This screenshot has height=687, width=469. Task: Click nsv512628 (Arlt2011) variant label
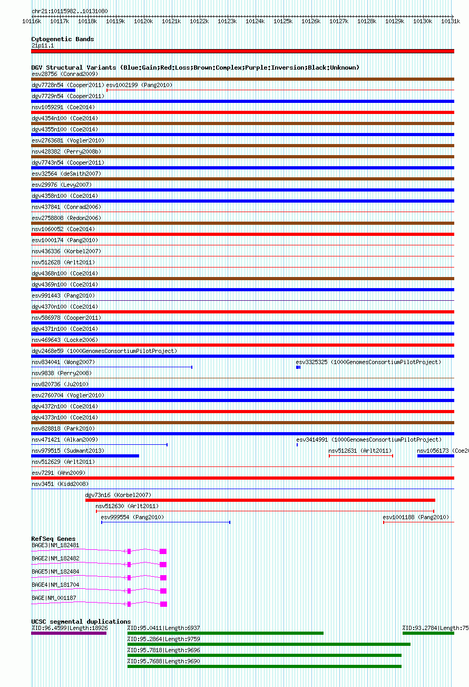point(63,263)
